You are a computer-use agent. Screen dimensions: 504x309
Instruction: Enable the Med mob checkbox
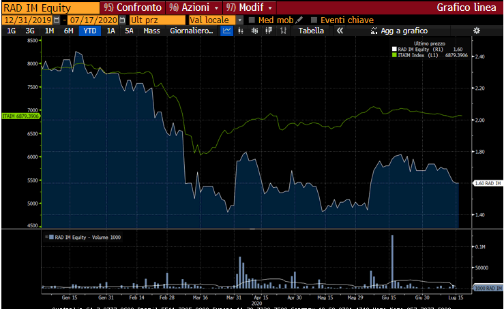tap(252, 20)
